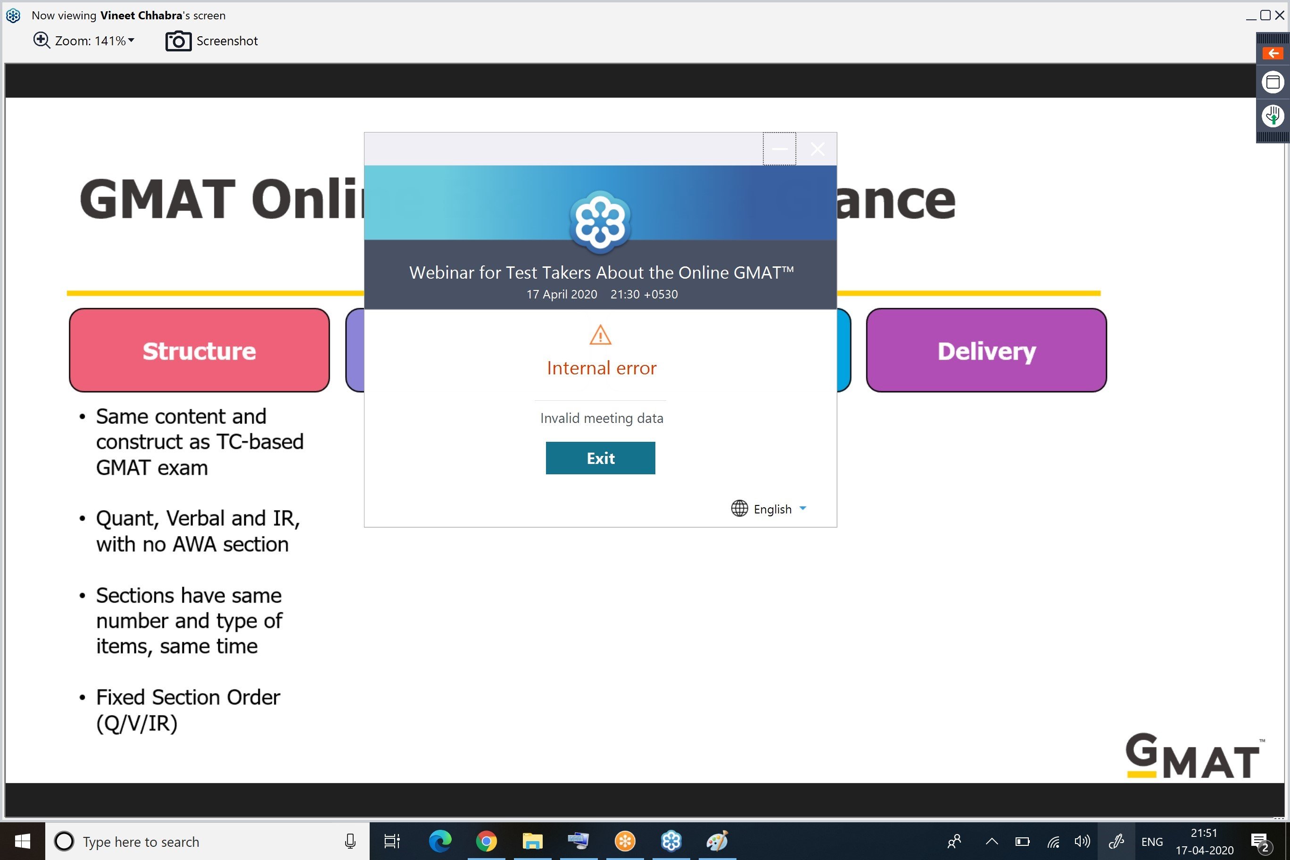The image size is (1290, 860).
Task: Open Microsoft Edge from the taskbar
Action: (440, 841)
